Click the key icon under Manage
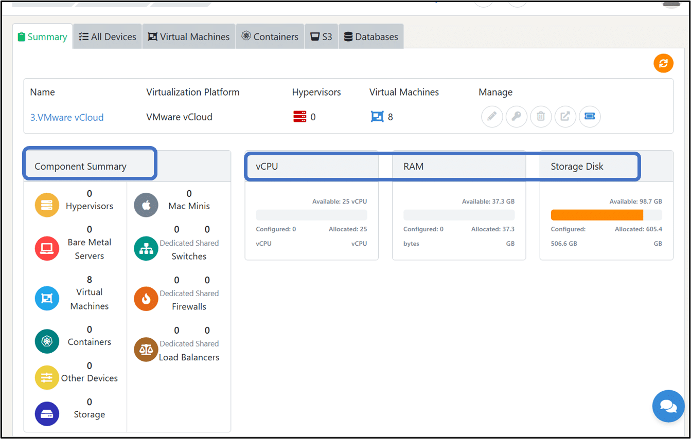 [x=516, y=117]
